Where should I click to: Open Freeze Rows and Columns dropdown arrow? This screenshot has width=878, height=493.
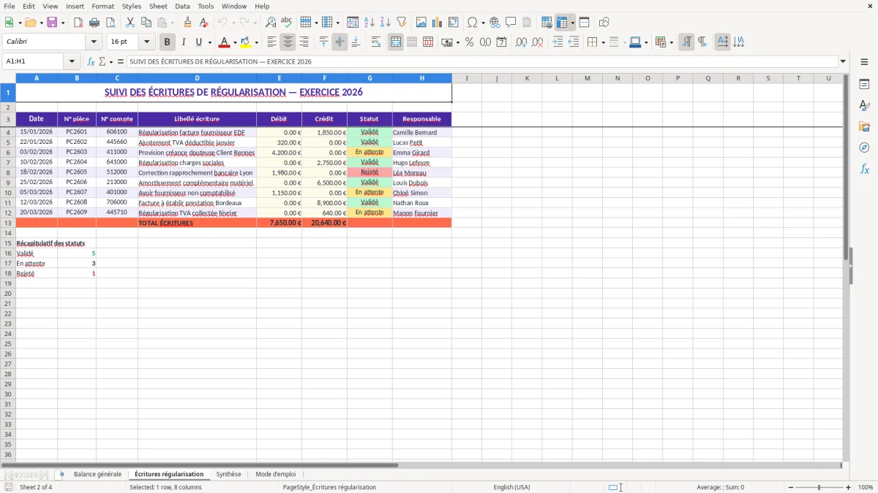572,23
